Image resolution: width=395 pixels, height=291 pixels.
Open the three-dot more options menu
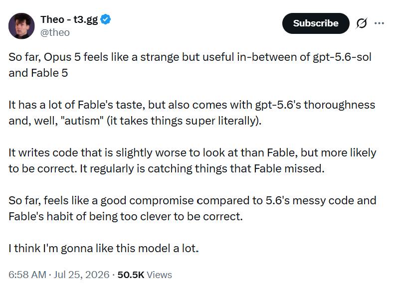pos(379,23)
